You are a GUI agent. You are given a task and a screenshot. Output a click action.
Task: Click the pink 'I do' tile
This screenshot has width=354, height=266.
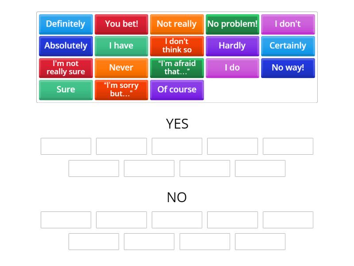pyautogui.click(x=232, y=68)
